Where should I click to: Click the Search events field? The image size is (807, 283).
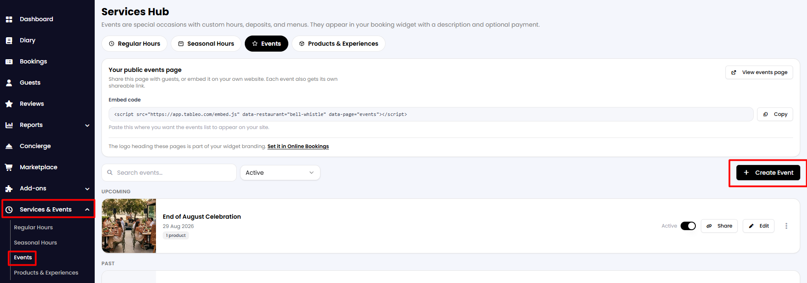click(x=169, y=173)
